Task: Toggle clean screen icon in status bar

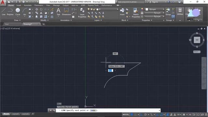Action: point(202,114)
